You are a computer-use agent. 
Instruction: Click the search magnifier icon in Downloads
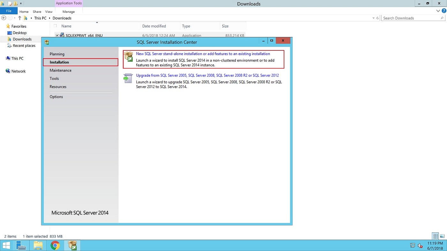442,18
